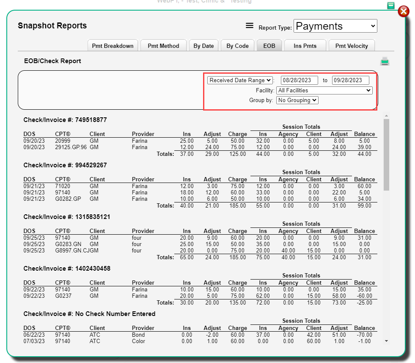
Task: Click the end date field 09/28/2023
Action: point(350,80)
